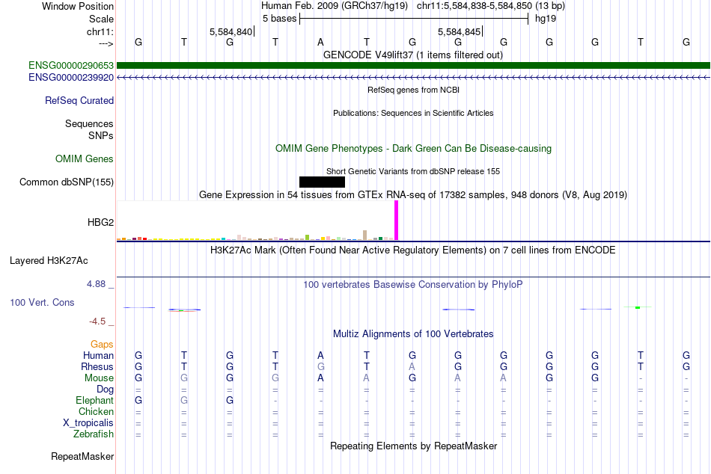
Task: Click the 'A' base in the Human alignment row
Action: [320, 355]
